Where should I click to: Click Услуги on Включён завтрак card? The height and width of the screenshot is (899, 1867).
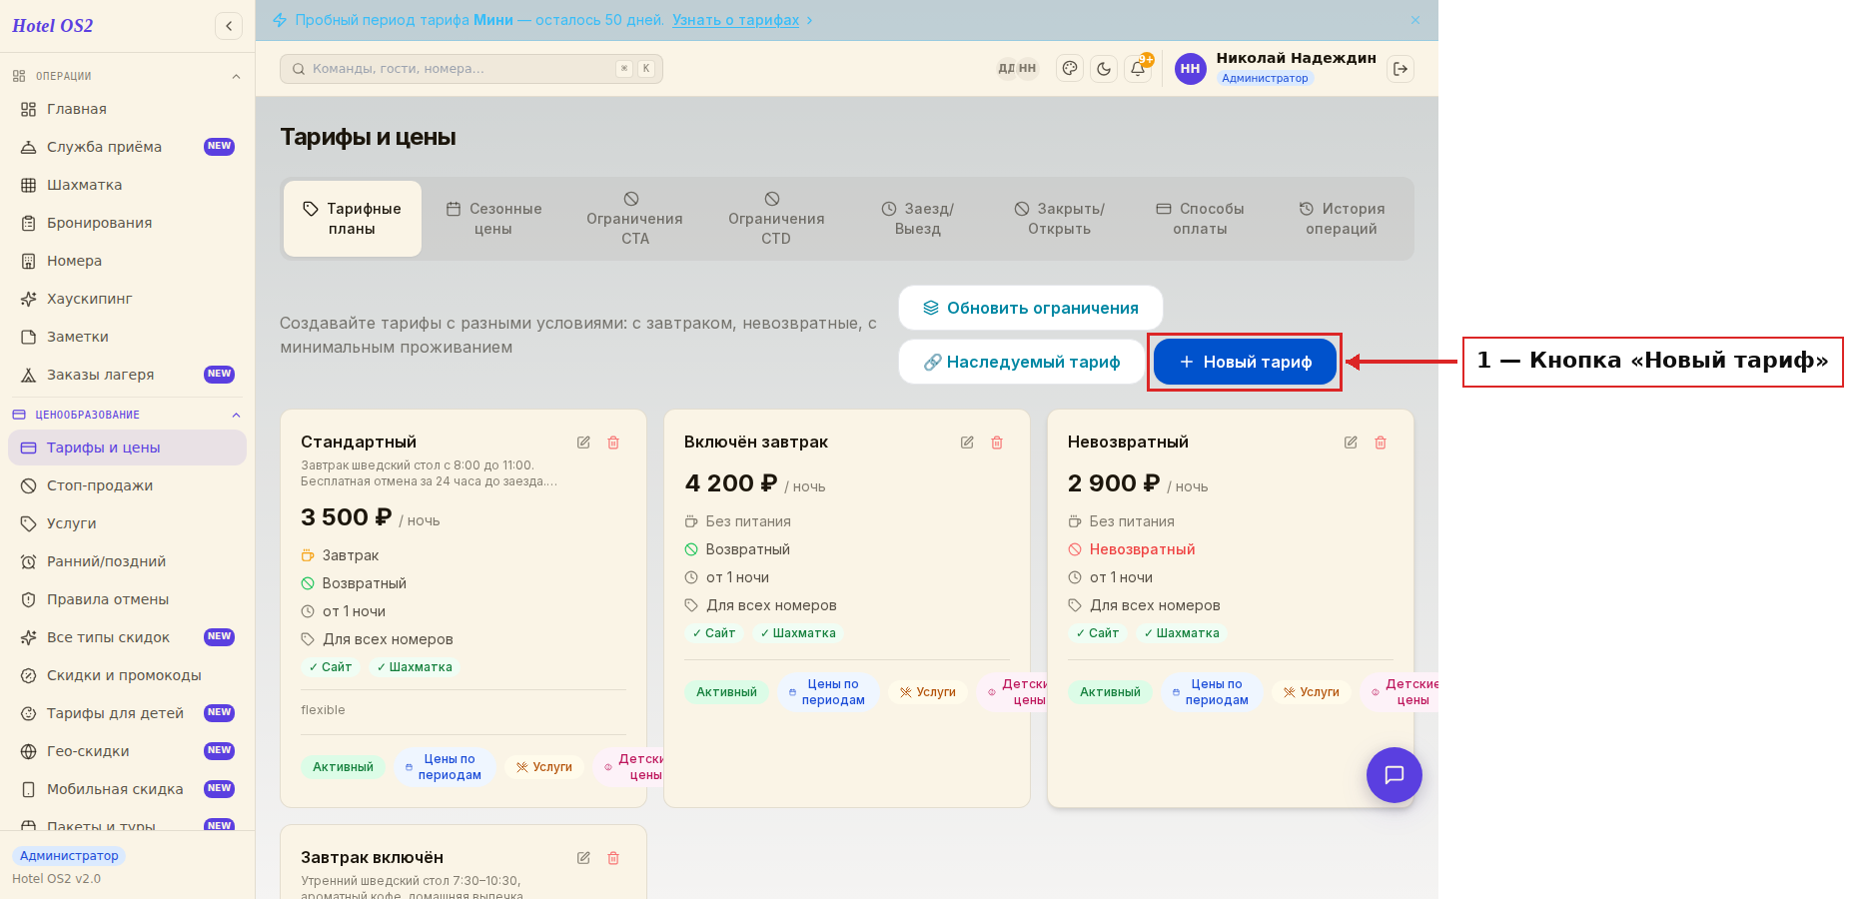[x=928, y=692]
